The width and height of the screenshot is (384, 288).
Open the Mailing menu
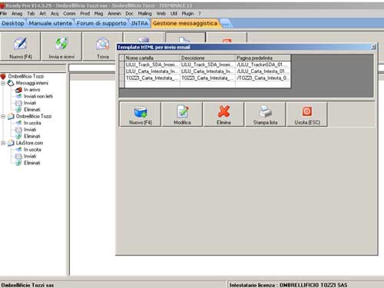pos(145,13)
